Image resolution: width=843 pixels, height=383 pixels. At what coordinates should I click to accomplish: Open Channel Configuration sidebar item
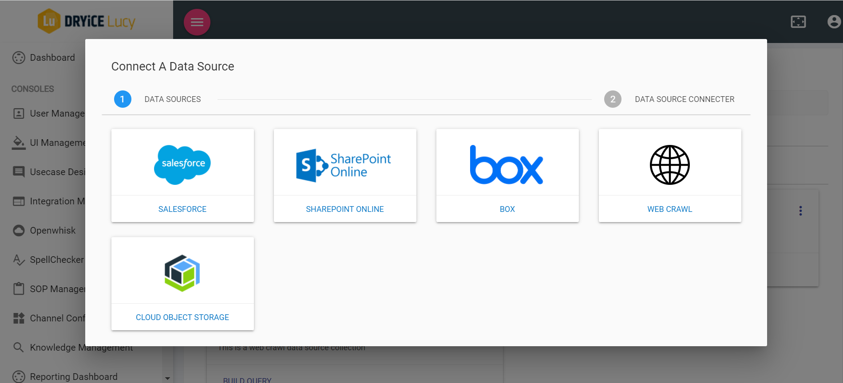57,318
